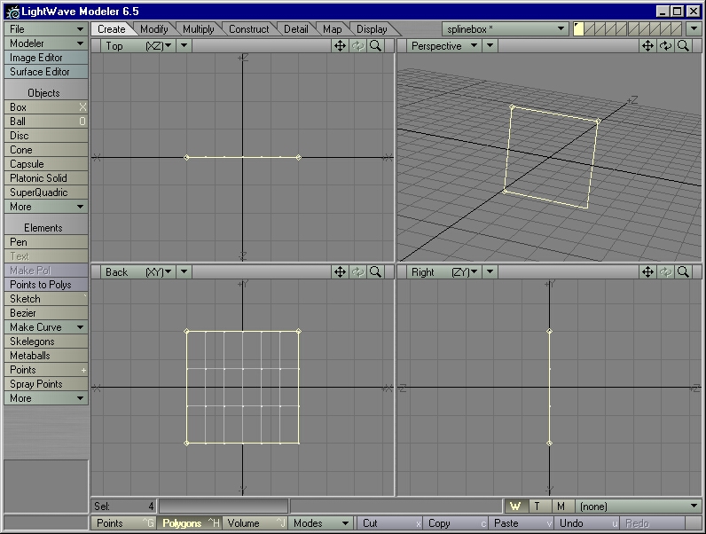Image resolution: width=706 pixels, height=534 pixels.
Task: Click the pan icon in Top viewport
Action: 340,46
